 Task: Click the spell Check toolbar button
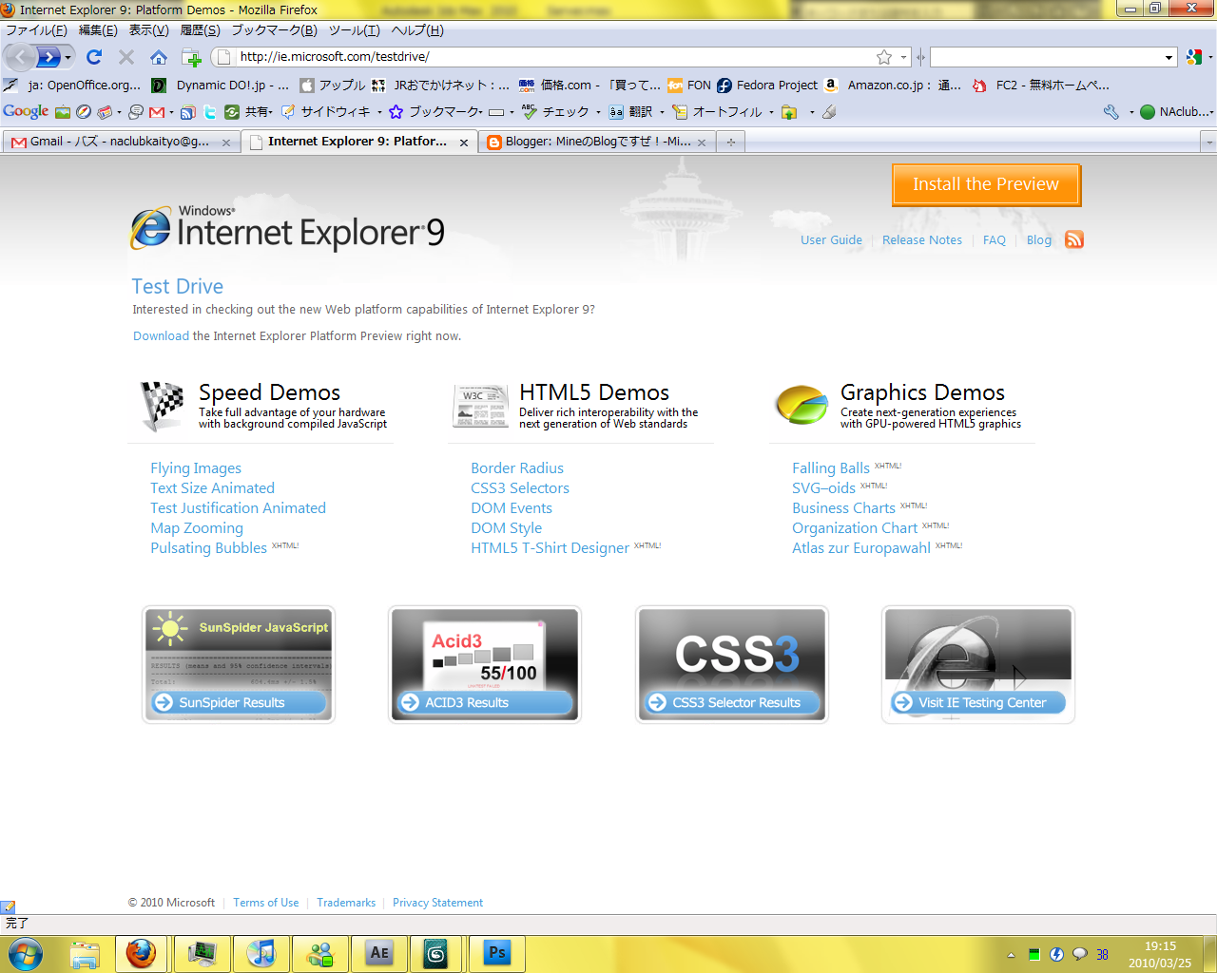(x=556, y=112)
